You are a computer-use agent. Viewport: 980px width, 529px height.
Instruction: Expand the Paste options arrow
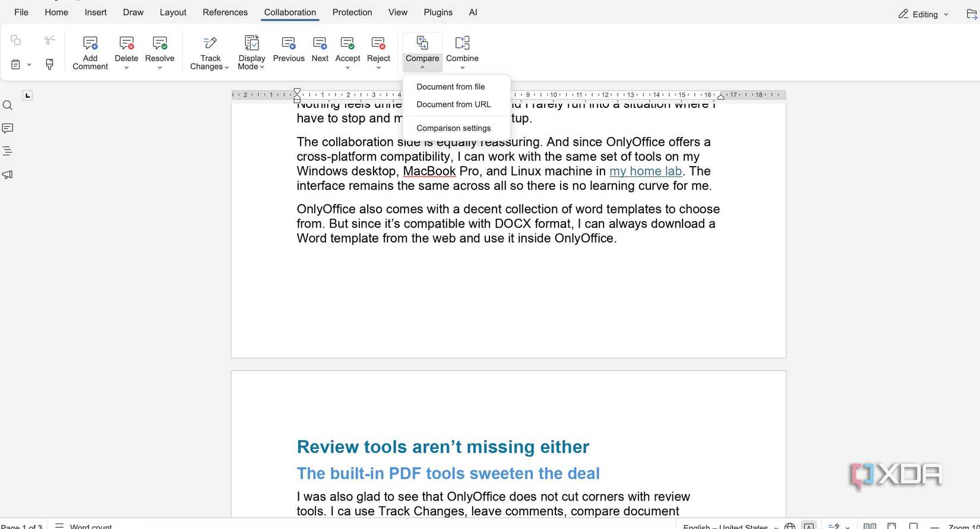pos(29,65)
